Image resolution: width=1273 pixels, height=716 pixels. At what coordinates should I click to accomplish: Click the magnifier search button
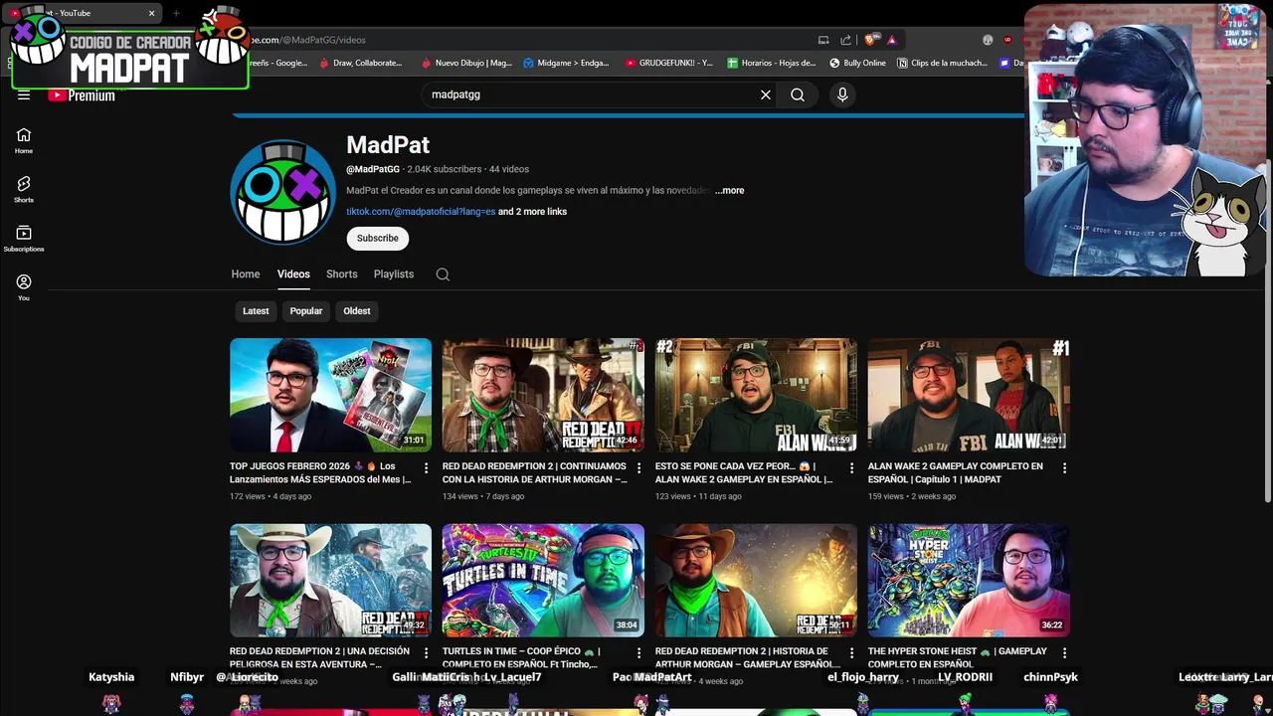click(798, 94)
